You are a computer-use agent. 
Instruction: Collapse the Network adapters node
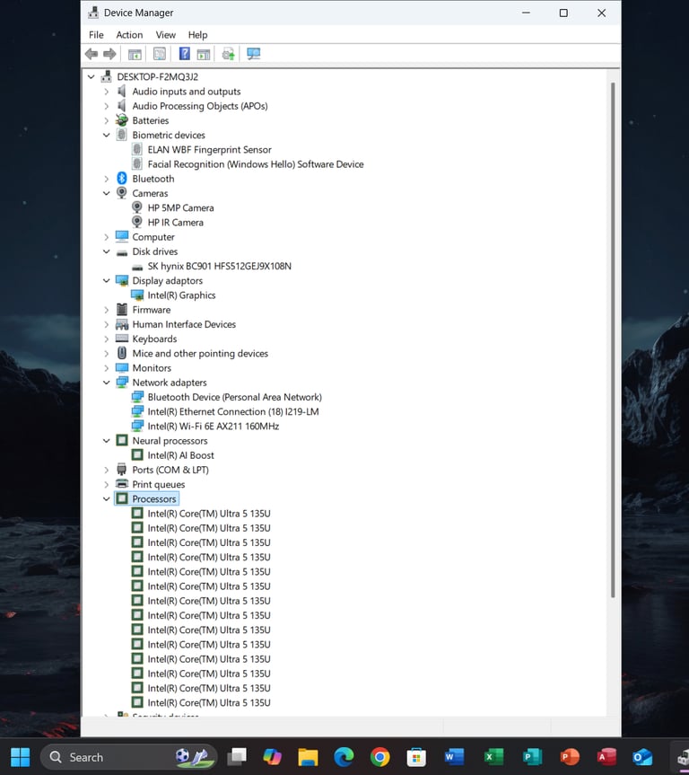pyautogui.click(x=106, y=382)
